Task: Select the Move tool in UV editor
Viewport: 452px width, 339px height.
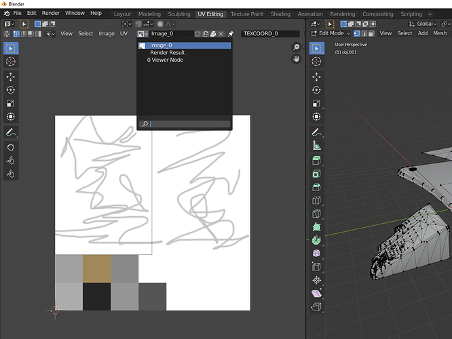Action: click(x=11, y=77)
